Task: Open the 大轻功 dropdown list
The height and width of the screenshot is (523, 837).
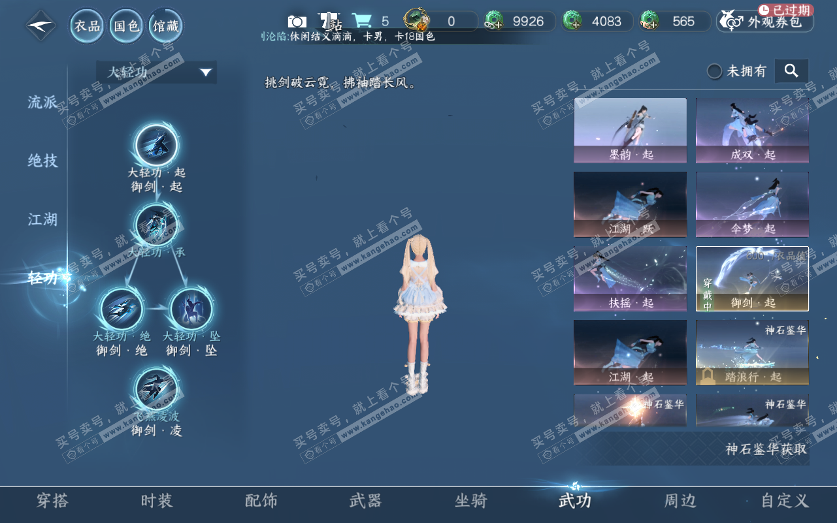Action: point(157,72)
